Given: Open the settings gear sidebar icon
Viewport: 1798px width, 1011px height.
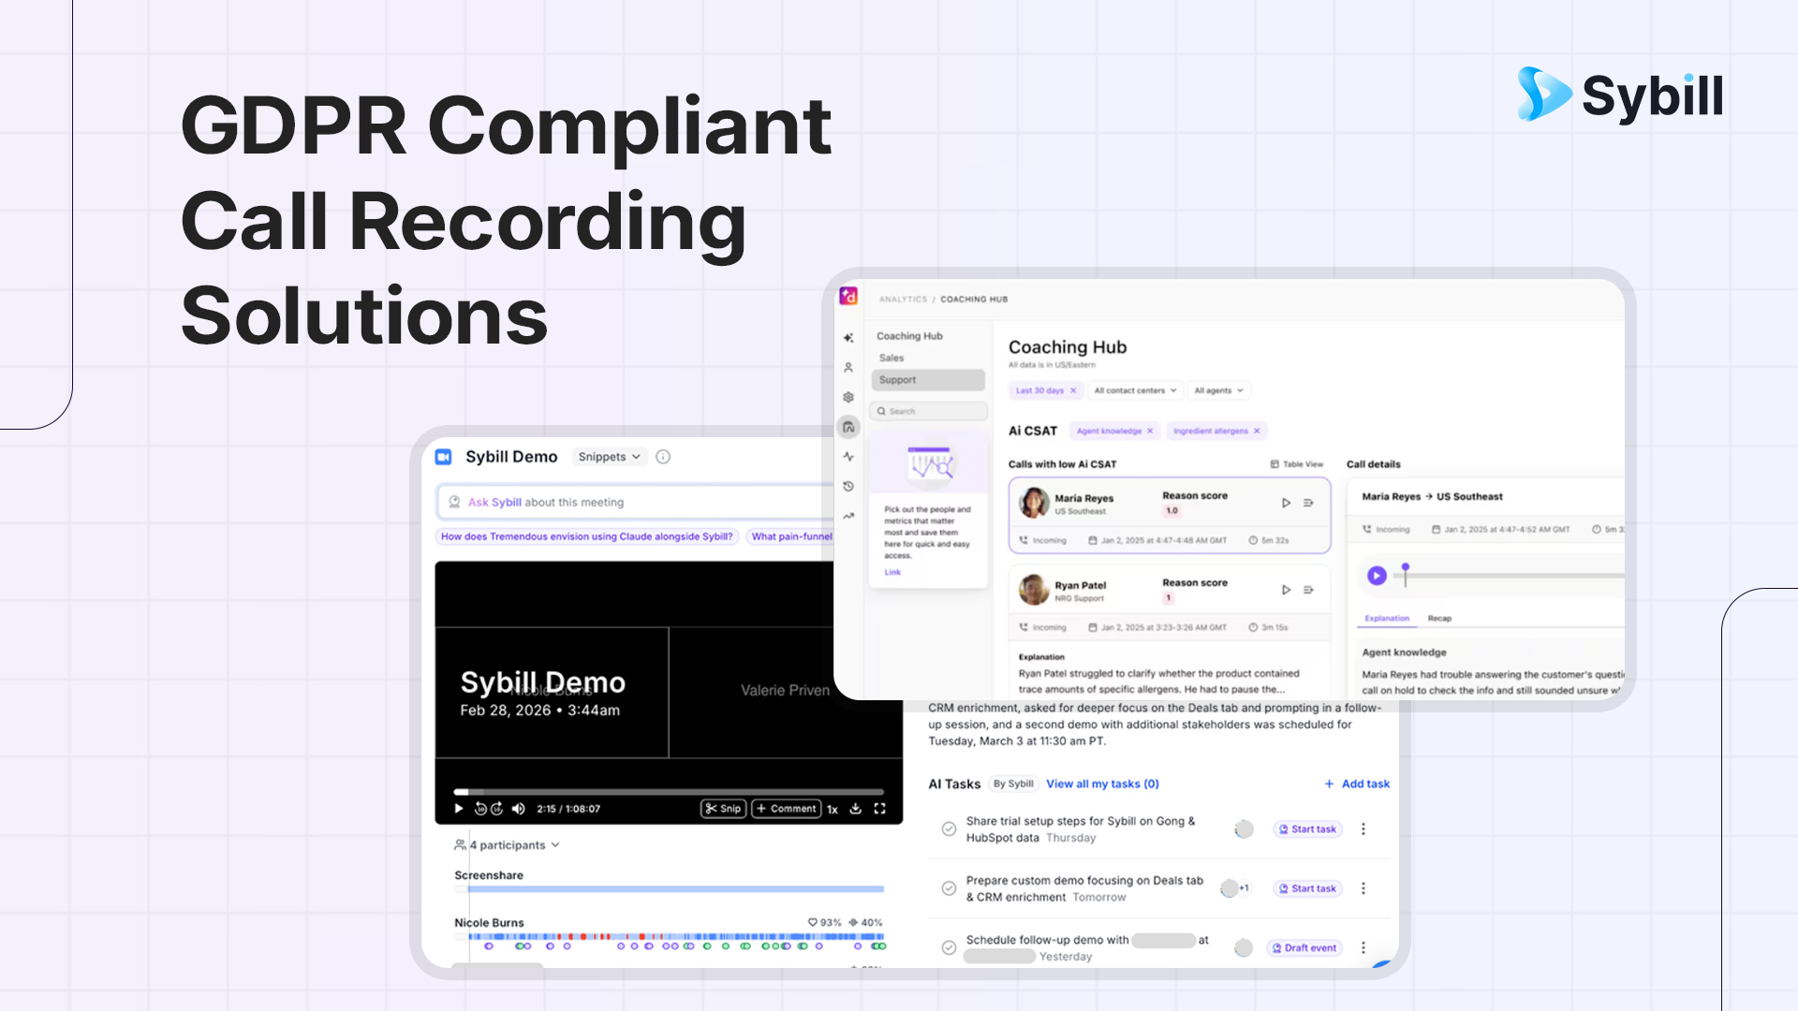Looking at the screenshot, I should 848,397.
